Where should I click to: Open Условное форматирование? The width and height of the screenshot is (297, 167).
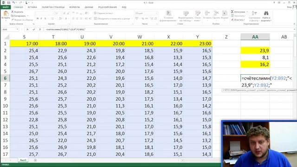tap(168, 16)
